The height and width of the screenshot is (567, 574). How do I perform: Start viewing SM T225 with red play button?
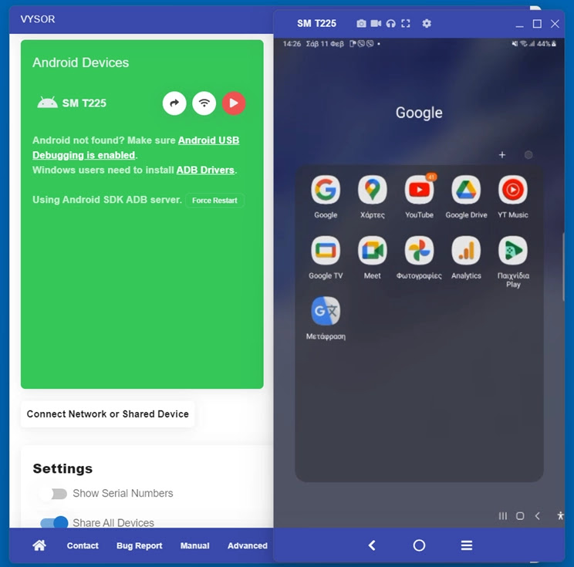234,103
